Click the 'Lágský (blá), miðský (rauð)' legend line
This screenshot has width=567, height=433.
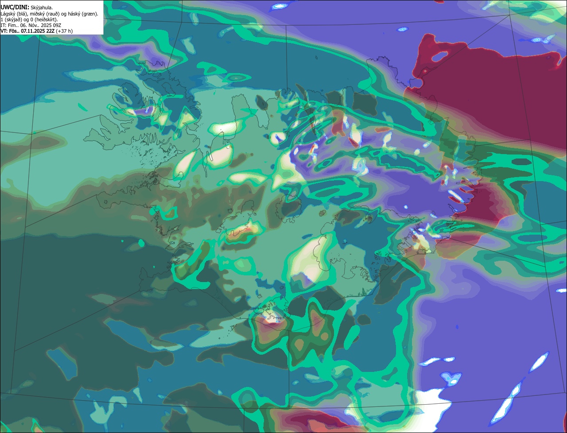click(x=49, y=14)
